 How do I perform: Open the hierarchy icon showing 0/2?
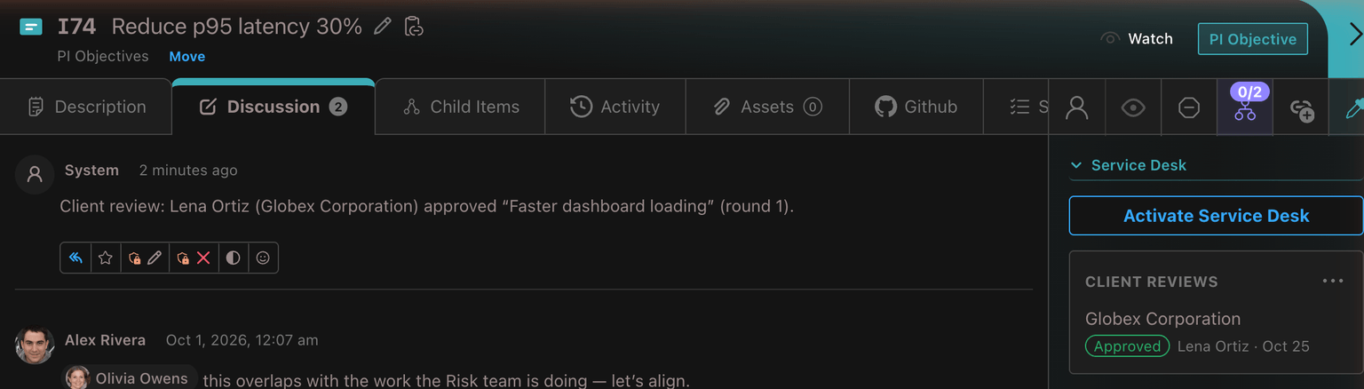pos(1245,107)
